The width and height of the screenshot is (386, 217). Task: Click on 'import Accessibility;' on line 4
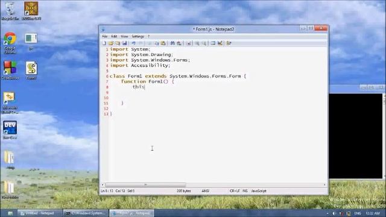pyautogui.click(x=140, y=66)
